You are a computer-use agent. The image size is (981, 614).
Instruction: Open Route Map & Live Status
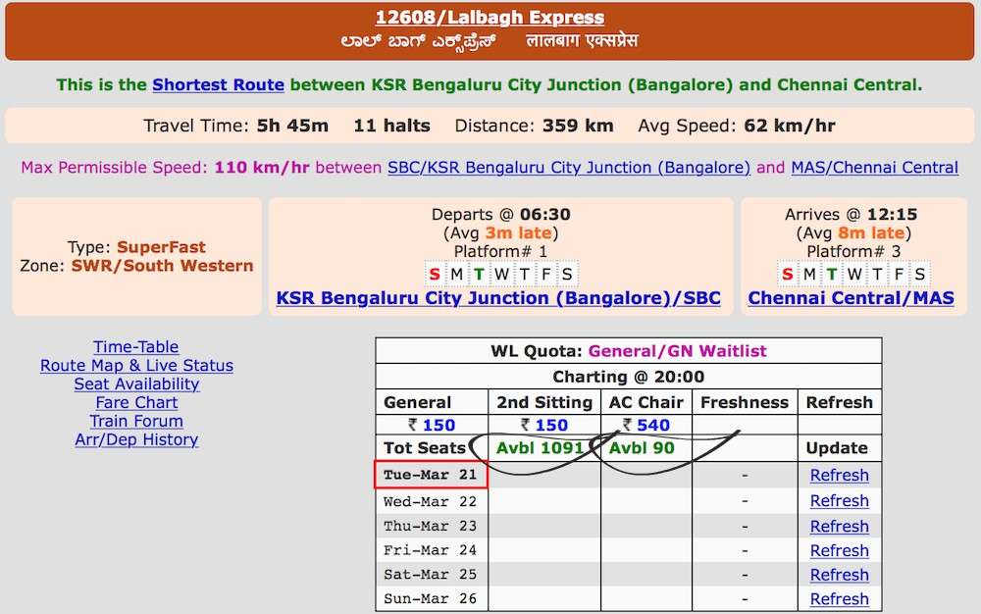point(136,366)
